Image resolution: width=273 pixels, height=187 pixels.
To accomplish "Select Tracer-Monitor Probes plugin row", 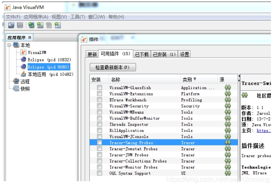I will [x=164, y=167].
